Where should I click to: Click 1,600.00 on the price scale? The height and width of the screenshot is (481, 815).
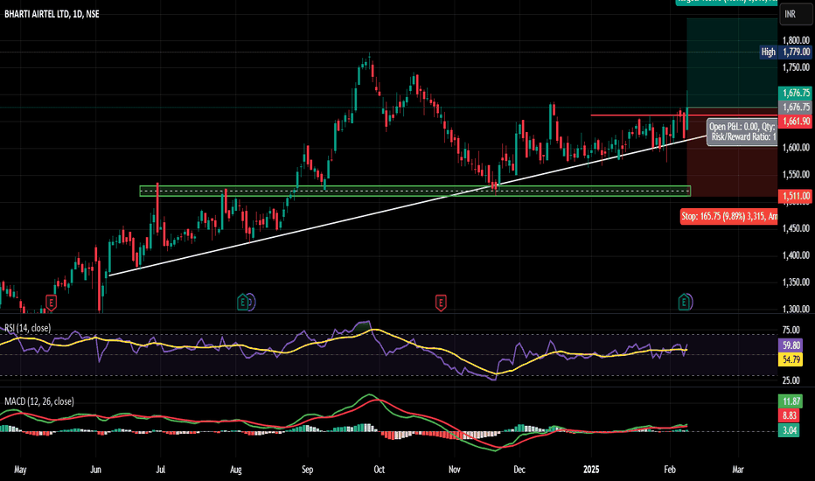click(796, 148)
